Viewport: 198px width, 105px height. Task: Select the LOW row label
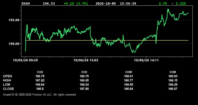pyautogui.click(x=7, y=85)
